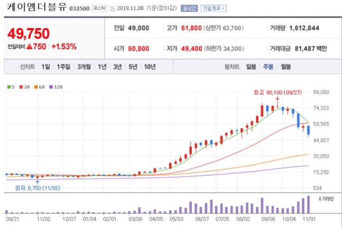Screen dimensions: 342x229
Task: Click the 09/06 x-axis date label
Action: coord(268,218)
